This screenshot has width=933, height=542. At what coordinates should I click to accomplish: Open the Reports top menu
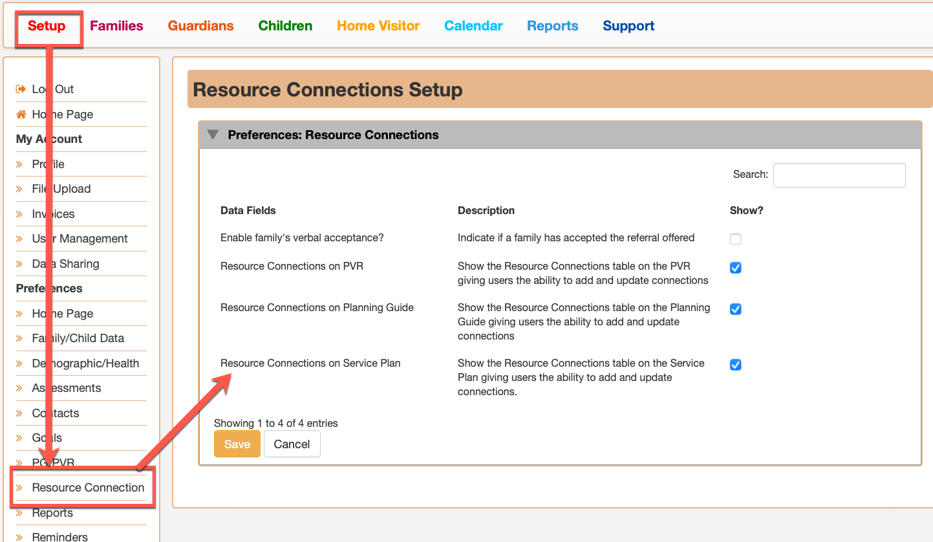553,26
